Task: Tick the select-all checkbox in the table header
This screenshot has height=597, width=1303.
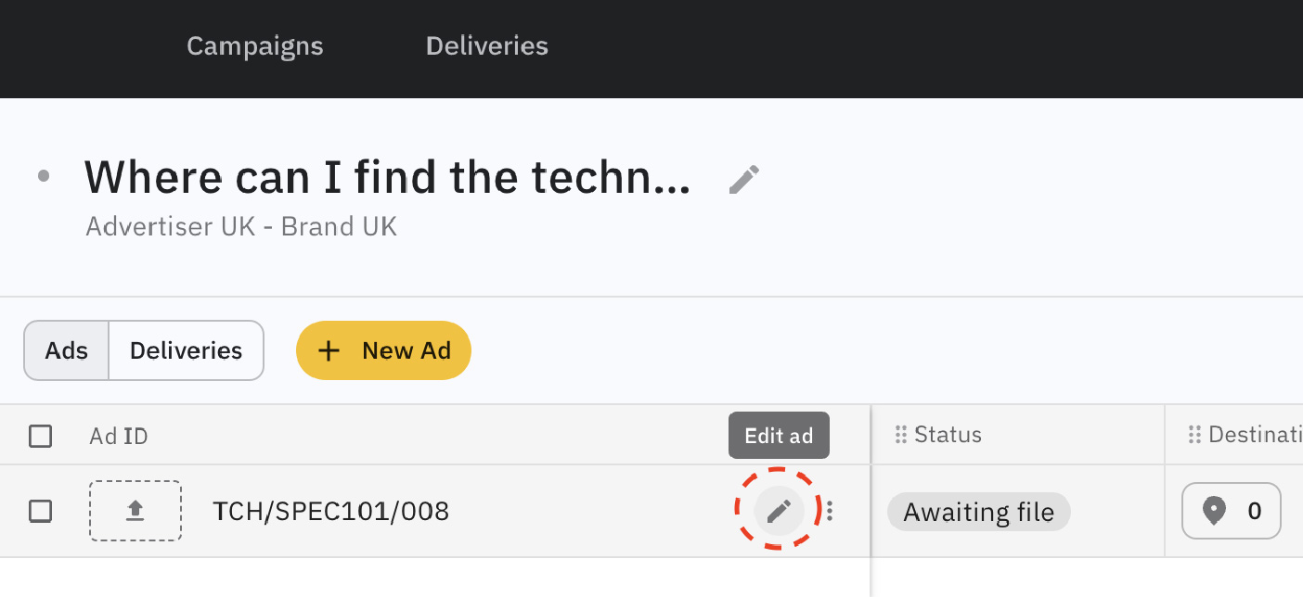Action: (x=41, y=436)
